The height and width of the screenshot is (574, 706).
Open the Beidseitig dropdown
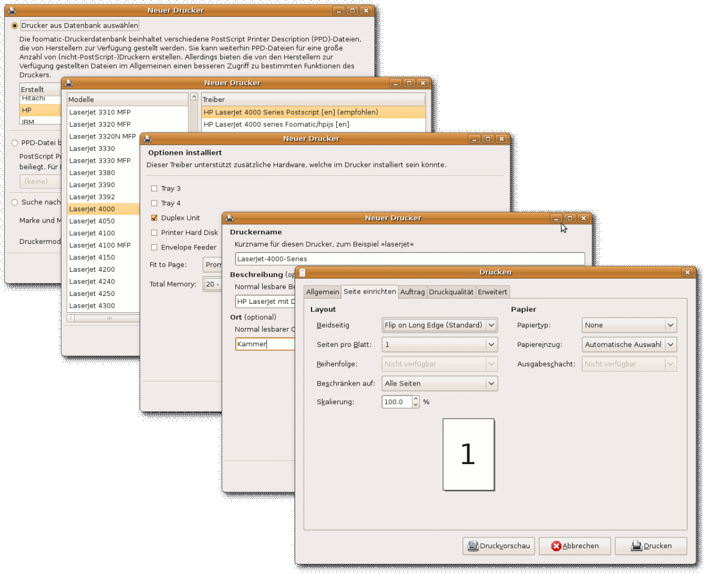pos(439,325)
